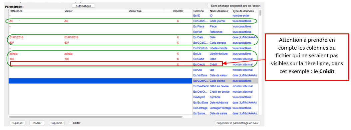Select the Libellé compte row
The height and width of the screenshot is (130, 351).
225,48
